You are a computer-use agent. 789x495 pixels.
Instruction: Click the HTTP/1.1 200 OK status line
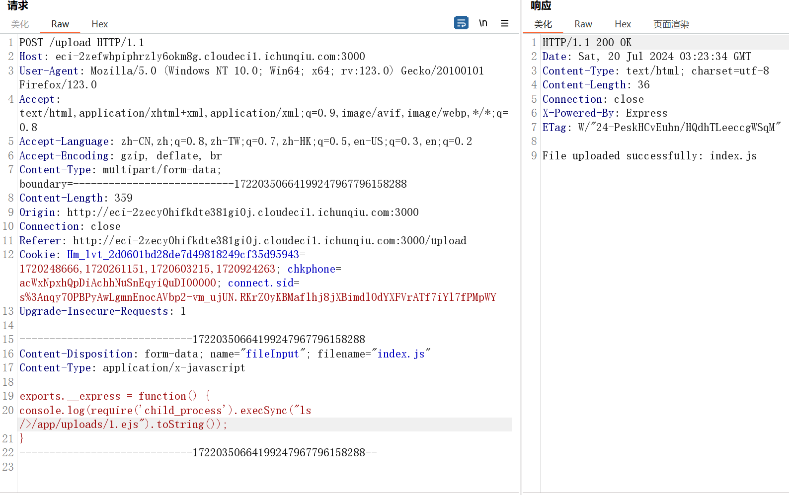[x=587, y=43]
